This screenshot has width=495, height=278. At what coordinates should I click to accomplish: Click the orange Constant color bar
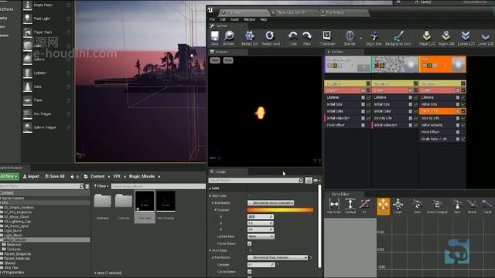pyautogui.click(x=280, y=210)
